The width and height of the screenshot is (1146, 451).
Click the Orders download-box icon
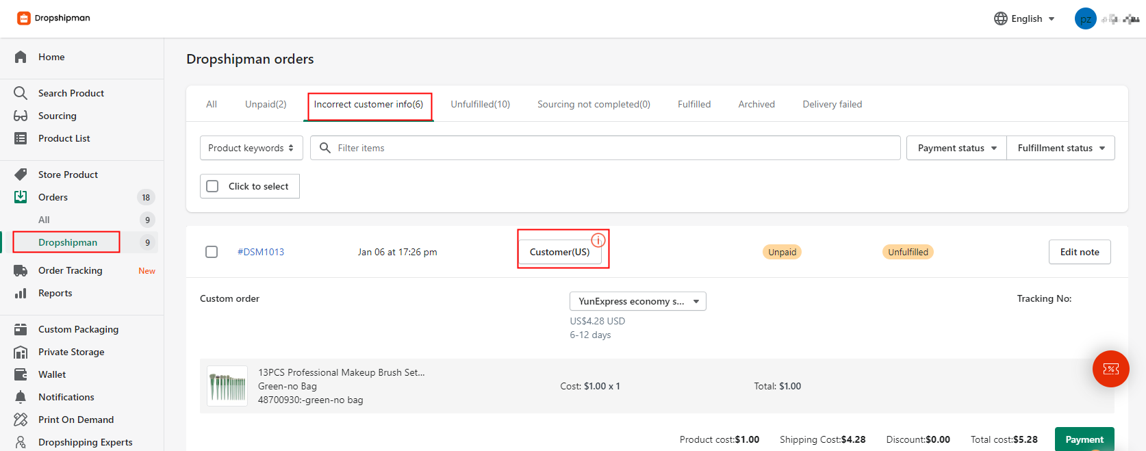21,197
